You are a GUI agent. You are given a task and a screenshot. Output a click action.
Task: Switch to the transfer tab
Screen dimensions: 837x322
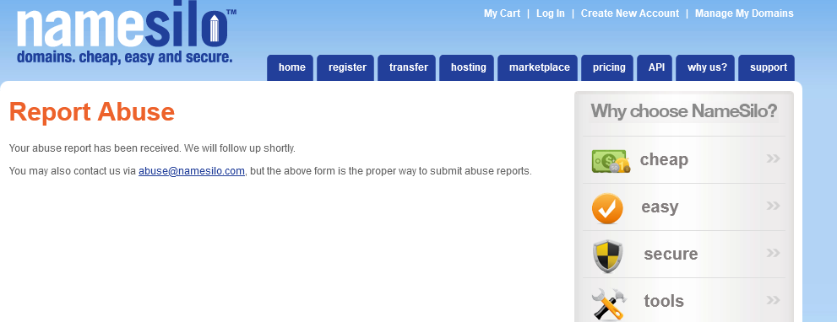coord(407,67)
